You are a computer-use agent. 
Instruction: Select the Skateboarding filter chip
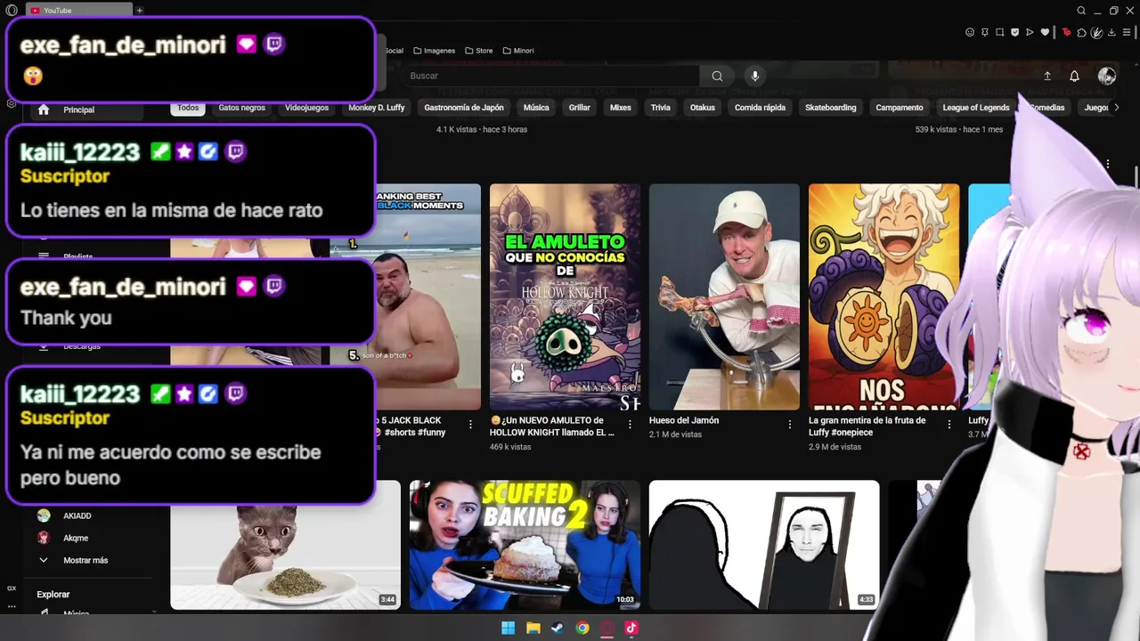831,108
